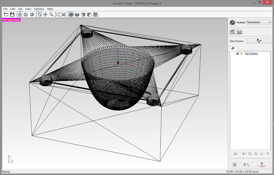Click the XYZ axis indicator in viewport

coord(11,159)
